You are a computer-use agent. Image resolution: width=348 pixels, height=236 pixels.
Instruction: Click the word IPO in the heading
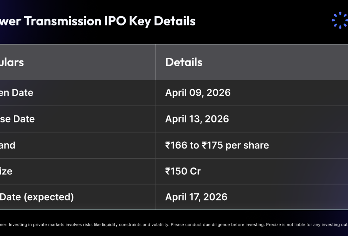tap(115, 21)
